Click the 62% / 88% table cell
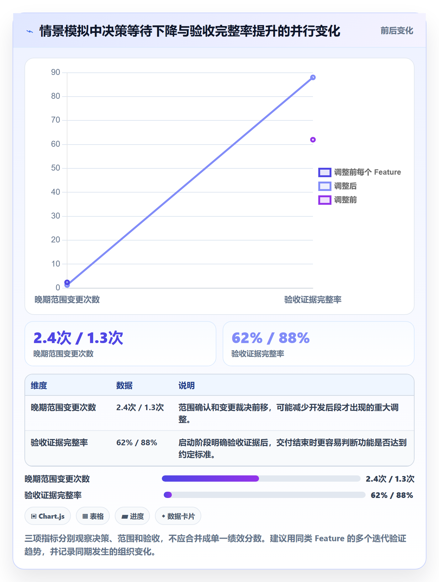The height and width of the screenshot is (582, 439). (x=136, y=442)
